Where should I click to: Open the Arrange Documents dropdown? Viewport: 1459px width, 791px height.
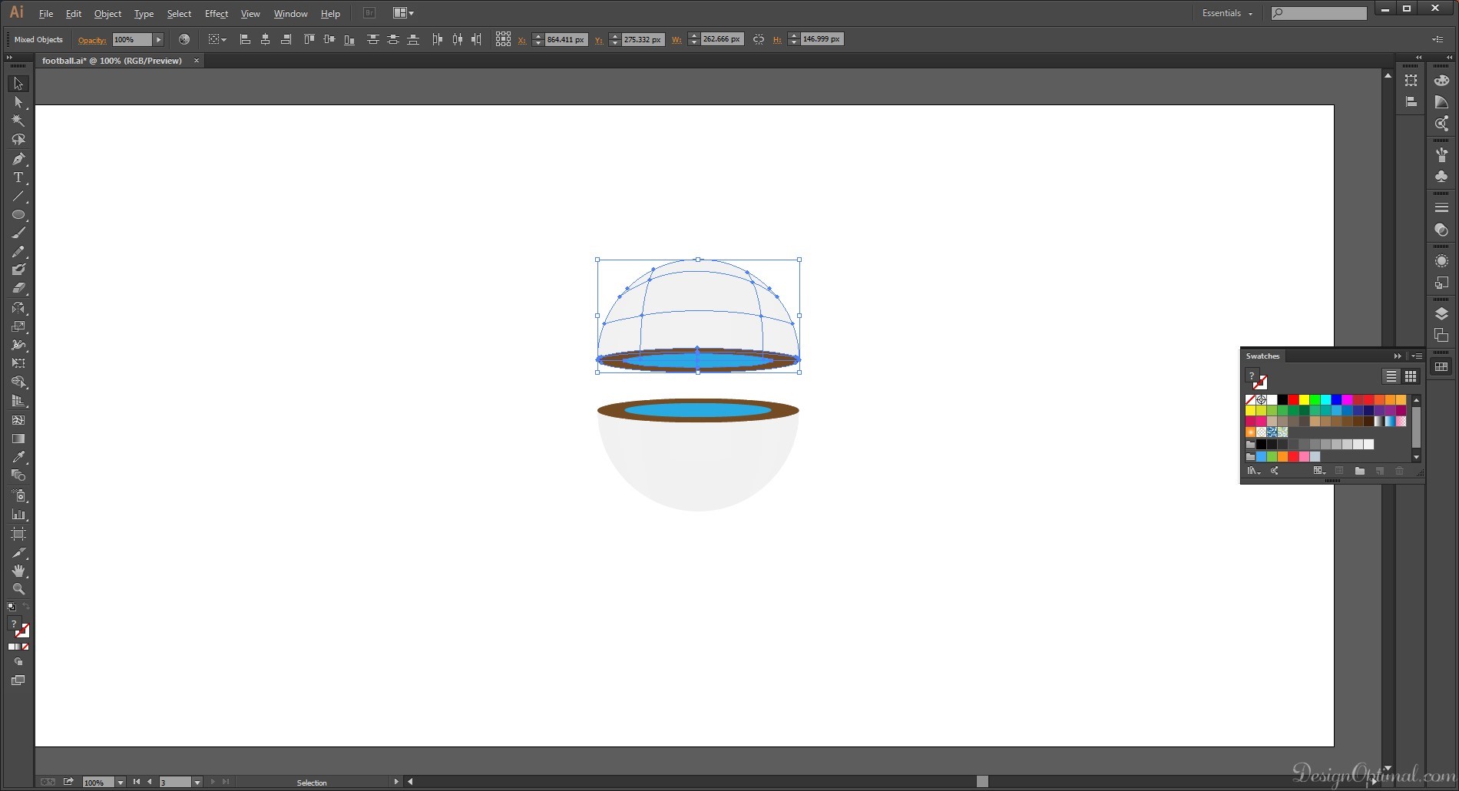click(403, 13)
